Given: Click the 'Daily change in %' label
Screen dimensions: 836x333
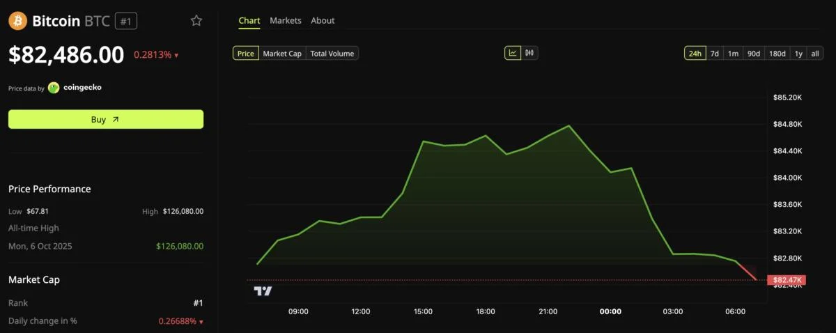Looking at the screenshot, I should click(42, 321).
